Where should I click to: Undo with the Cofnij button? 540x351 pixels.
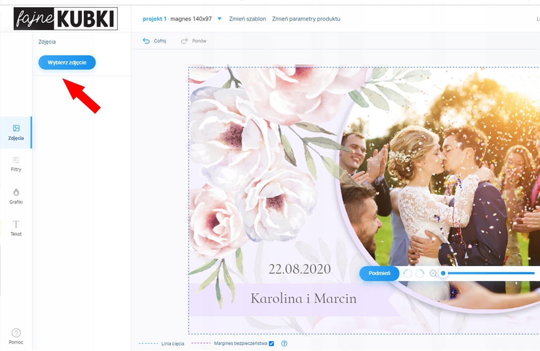(154, 41)
